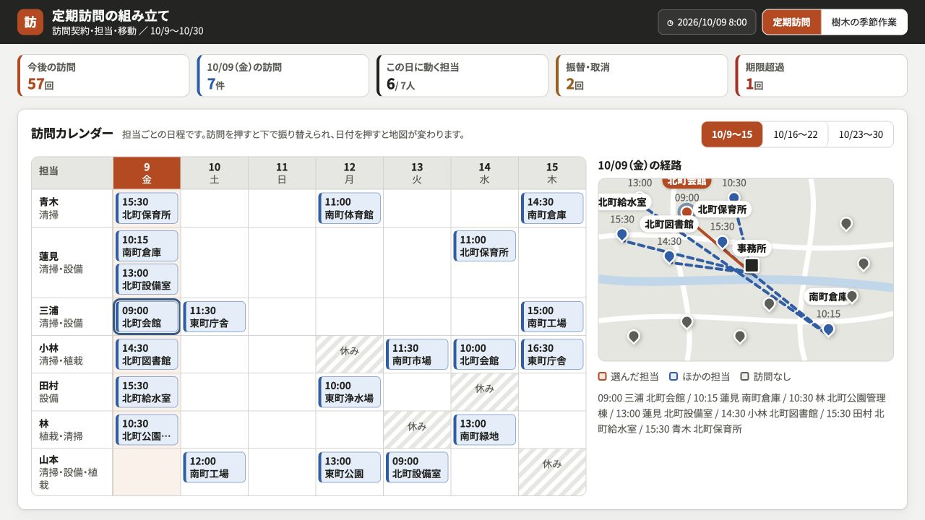The image size is (925, 520).
Task: Open 青木's 15:30 北町保育所 visit
Action: tap(147, 208)
